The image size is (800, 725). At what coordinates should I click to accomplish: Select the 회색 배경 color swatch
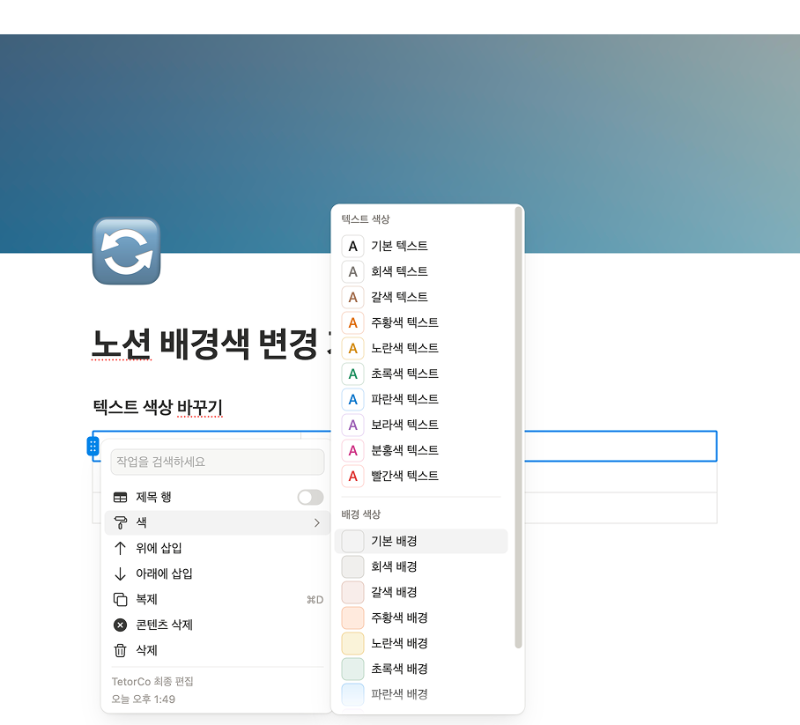tap(352, 566)
